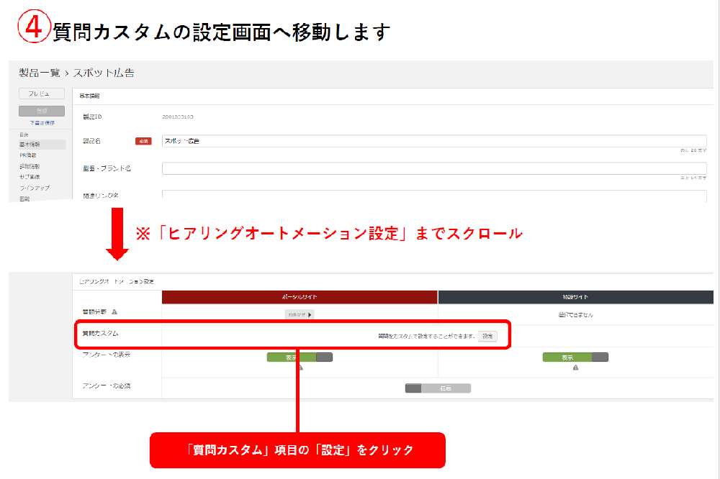Click warning icon under ポータルサイト display toggle
The image size is (720, 479).
coord(300,368)
